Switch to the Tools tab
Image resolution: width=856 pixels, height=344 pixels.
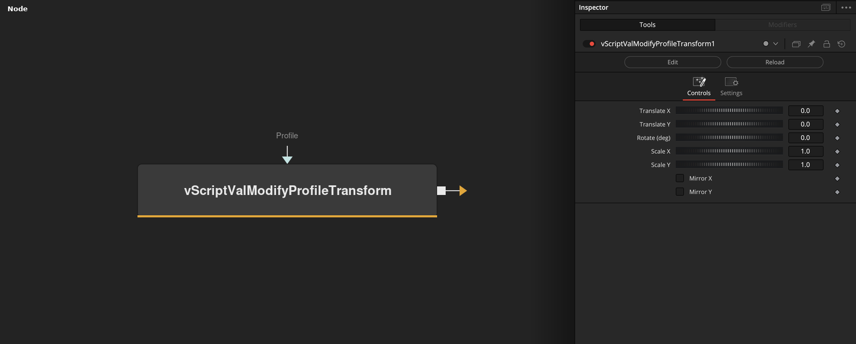point(647,25)
